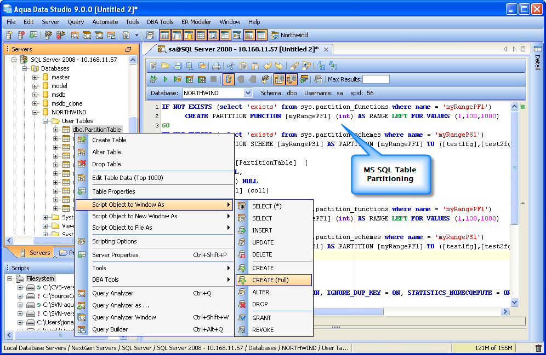The image size is (546, 355).
Task: Click the Undo arrow icon
Action: tap(267, 66)
